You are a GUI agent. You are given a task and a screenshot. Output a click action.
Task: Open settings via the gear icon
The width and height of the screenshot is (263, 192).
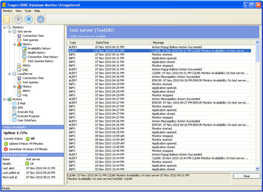pos(41,19)
